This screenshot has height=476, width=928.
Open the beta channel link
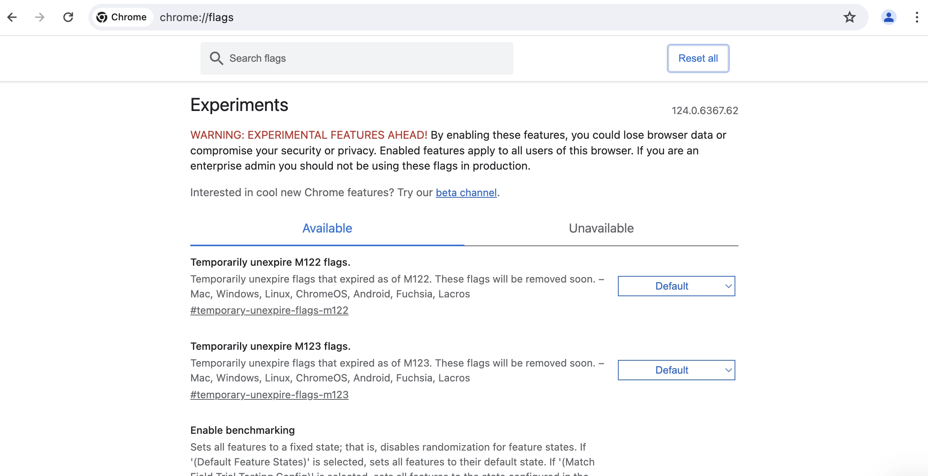pyautogui.click(x=466, y=193)
